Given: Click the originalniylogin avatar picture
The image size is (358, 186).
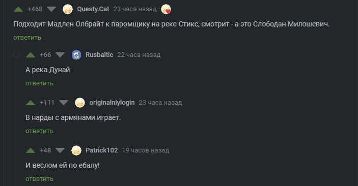Looking at the screenshot, I should tap(80, 103).
